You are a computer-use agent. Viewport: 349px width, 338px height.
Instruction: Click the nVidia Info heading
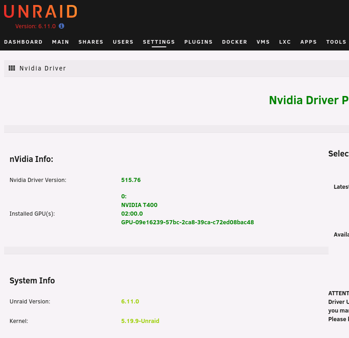coord(31,159)
